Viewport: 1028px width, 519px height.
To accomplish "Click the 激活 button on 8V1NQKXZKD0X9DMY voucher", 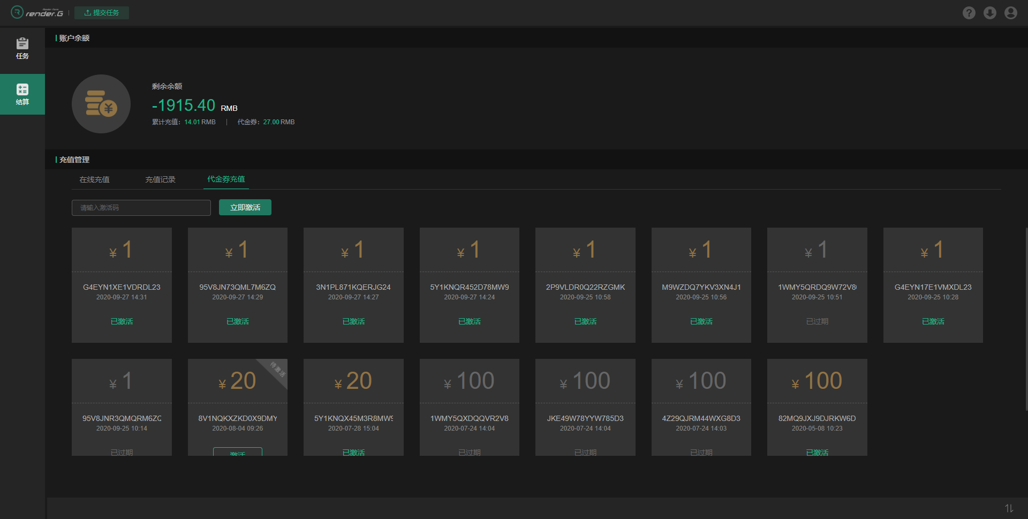I will (238, 452).
